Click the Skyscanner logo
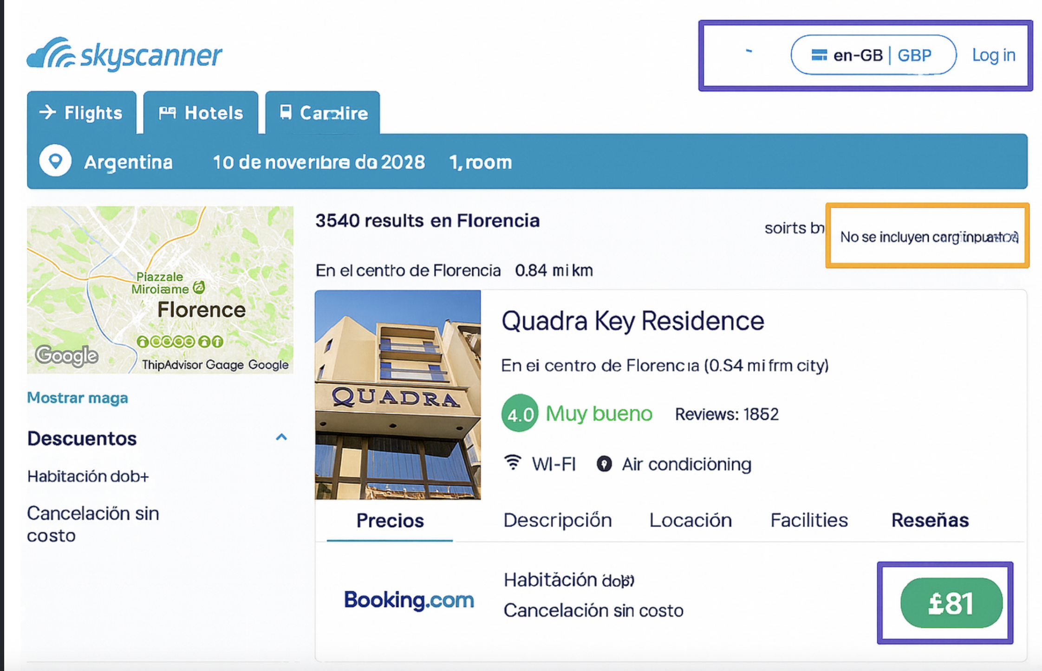 [124, 55]
